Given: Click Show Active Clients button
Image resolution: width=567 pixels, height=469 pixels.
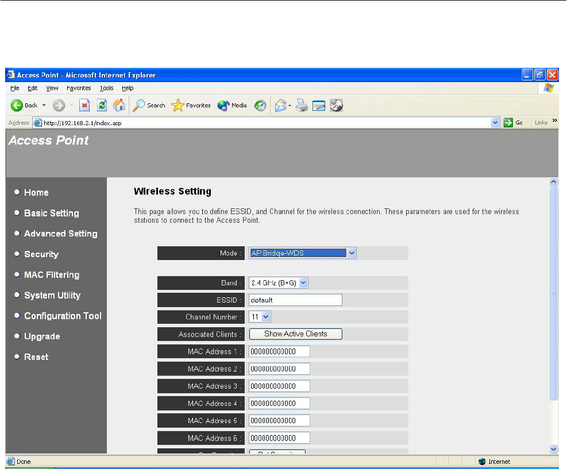Looking at the screenshot, I should tap(296, 334).
